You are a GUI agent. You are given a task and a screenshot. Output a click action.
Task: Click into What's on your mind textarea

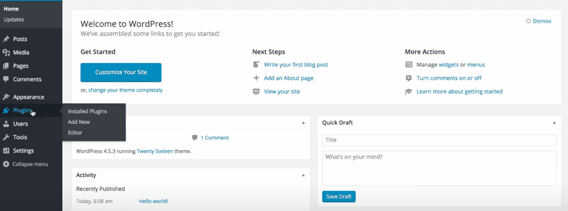(x=439, y=168)
